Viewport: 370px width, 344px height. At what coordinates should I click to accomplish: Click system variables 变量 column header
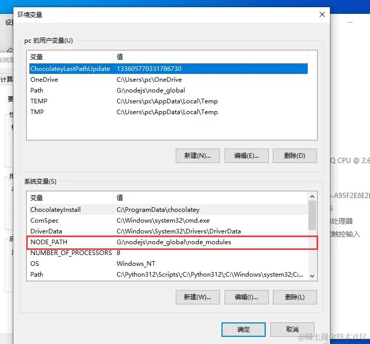(71, 197)
